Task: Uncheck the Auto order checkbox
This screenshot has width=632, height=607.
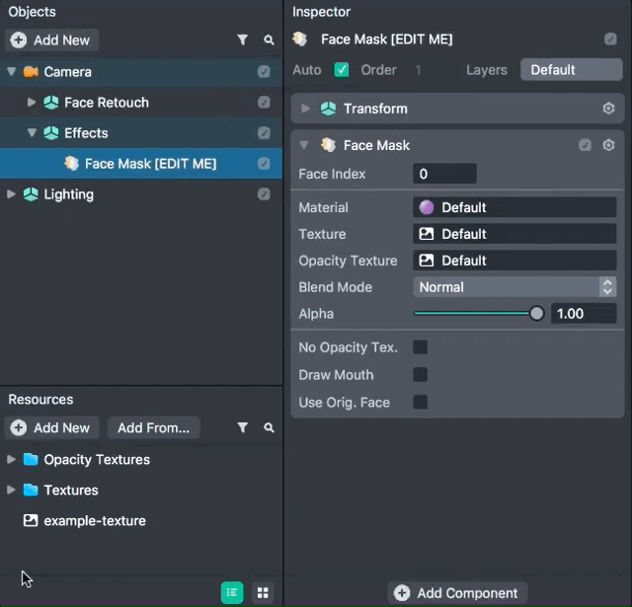Action: [342, 70]
